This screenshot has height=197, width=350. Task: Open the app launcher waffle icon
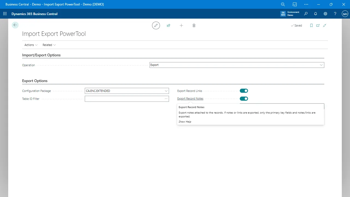click(x=5, y=14)
